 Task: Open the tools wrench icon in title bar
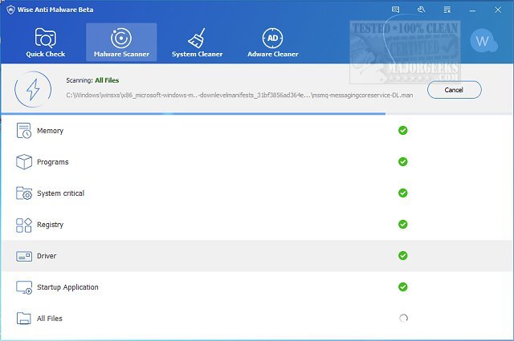(421, 10)
